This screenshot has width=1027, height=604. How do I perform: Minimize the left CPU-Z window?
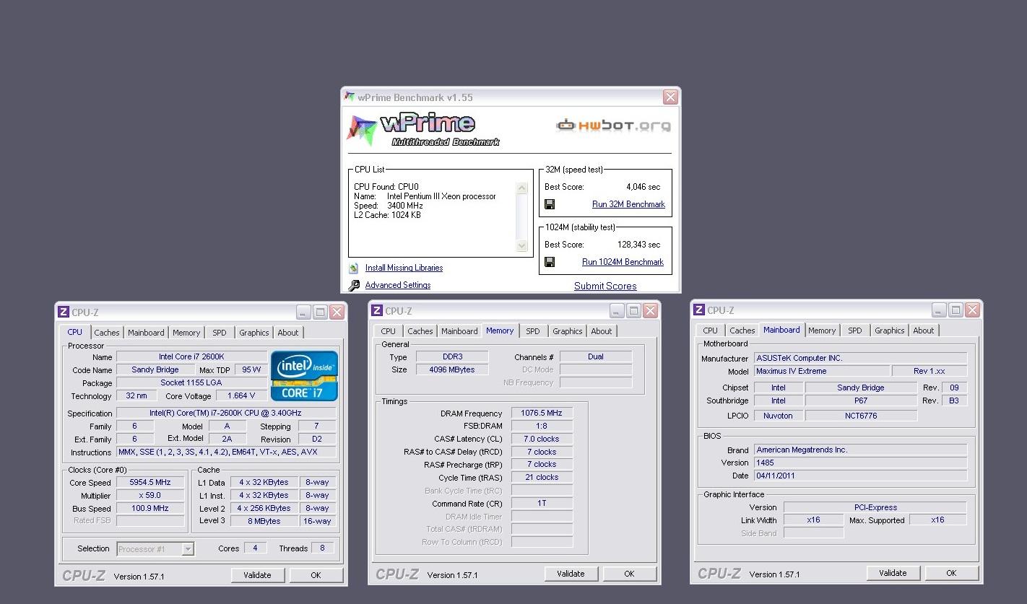tap(303, 312)
